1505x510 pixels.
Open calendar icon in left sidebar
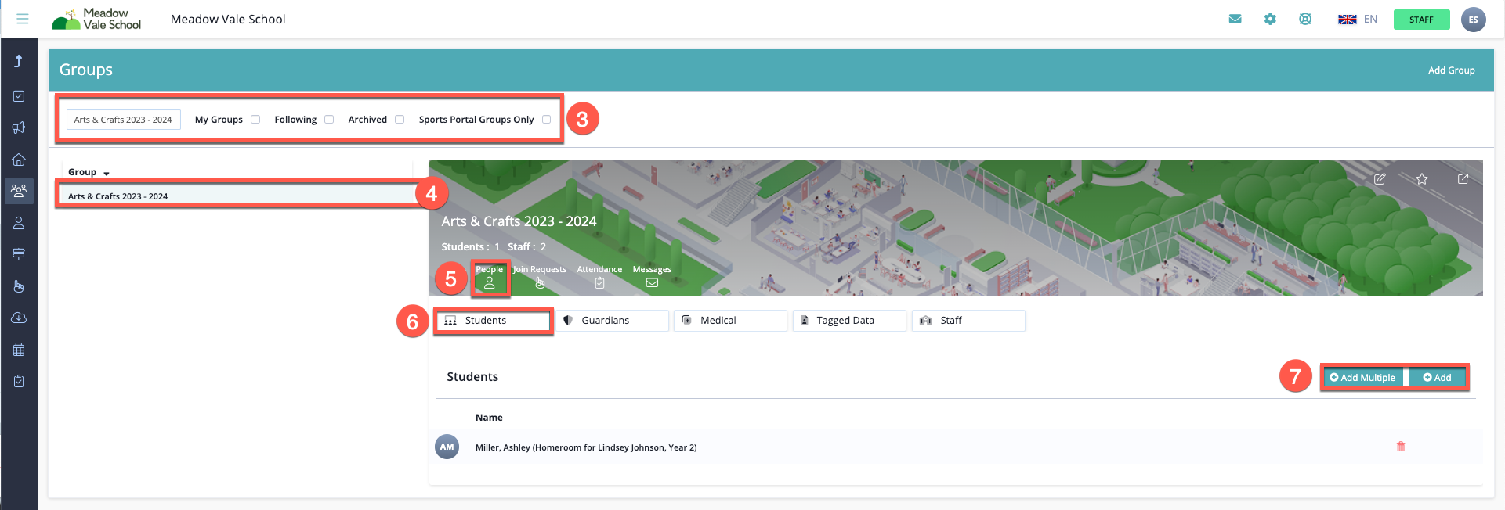(19, 350)
